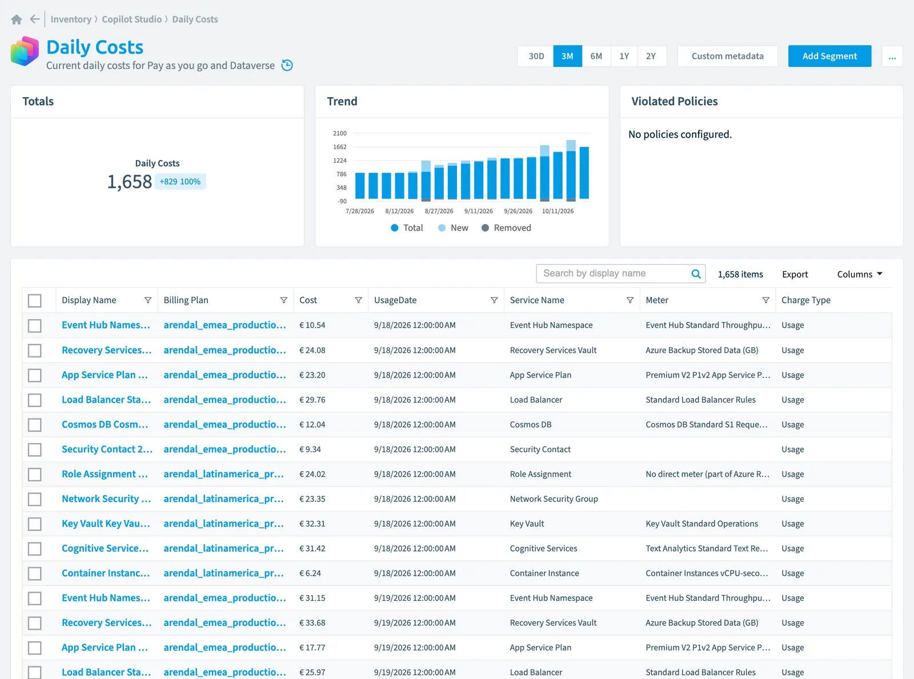Tick the select-all header checkbox
Image resolution: width=914 pixels, height=679 pixels.
click(x=35, y=300)
